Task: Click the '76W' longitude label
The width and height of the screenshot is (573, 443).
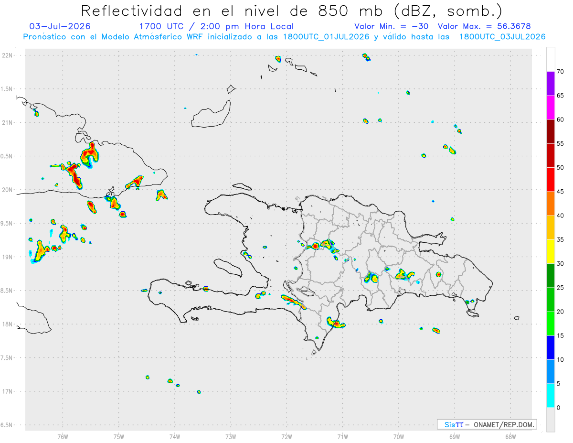Action: click(63, 437)
